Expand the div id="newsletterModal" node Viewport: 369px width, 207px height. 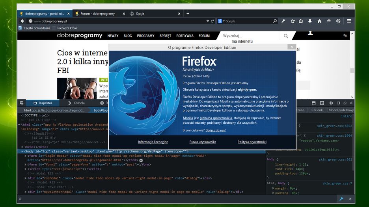coord(25,192)
